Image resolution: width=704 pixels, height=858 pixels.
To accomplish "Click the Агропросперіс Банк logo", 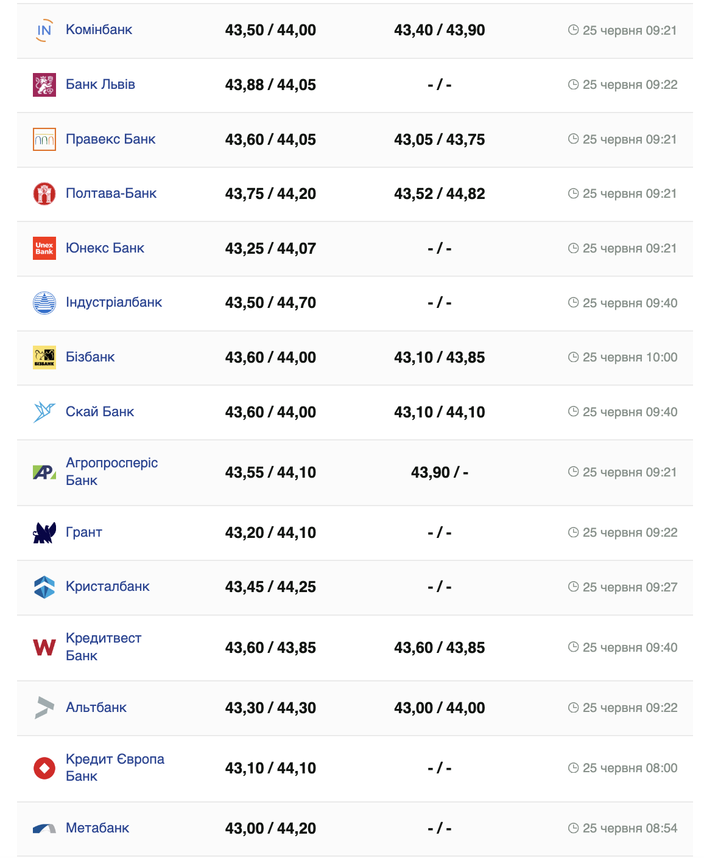I will tap(44, 472).
